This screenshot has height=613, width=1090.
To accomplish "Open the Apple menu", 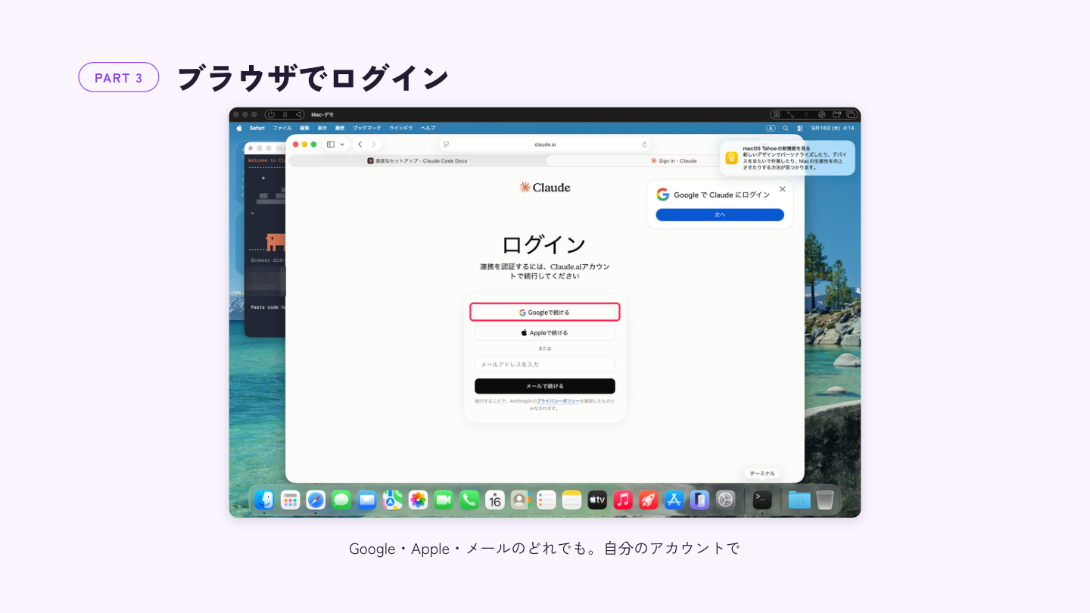I will tap(239, 128).
